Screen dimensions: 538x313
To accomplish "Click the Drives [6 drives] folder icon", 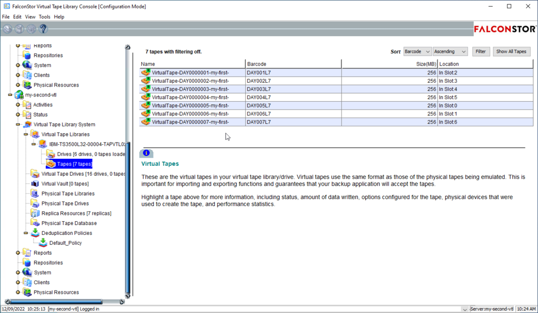I will click(x=51, y=154).
